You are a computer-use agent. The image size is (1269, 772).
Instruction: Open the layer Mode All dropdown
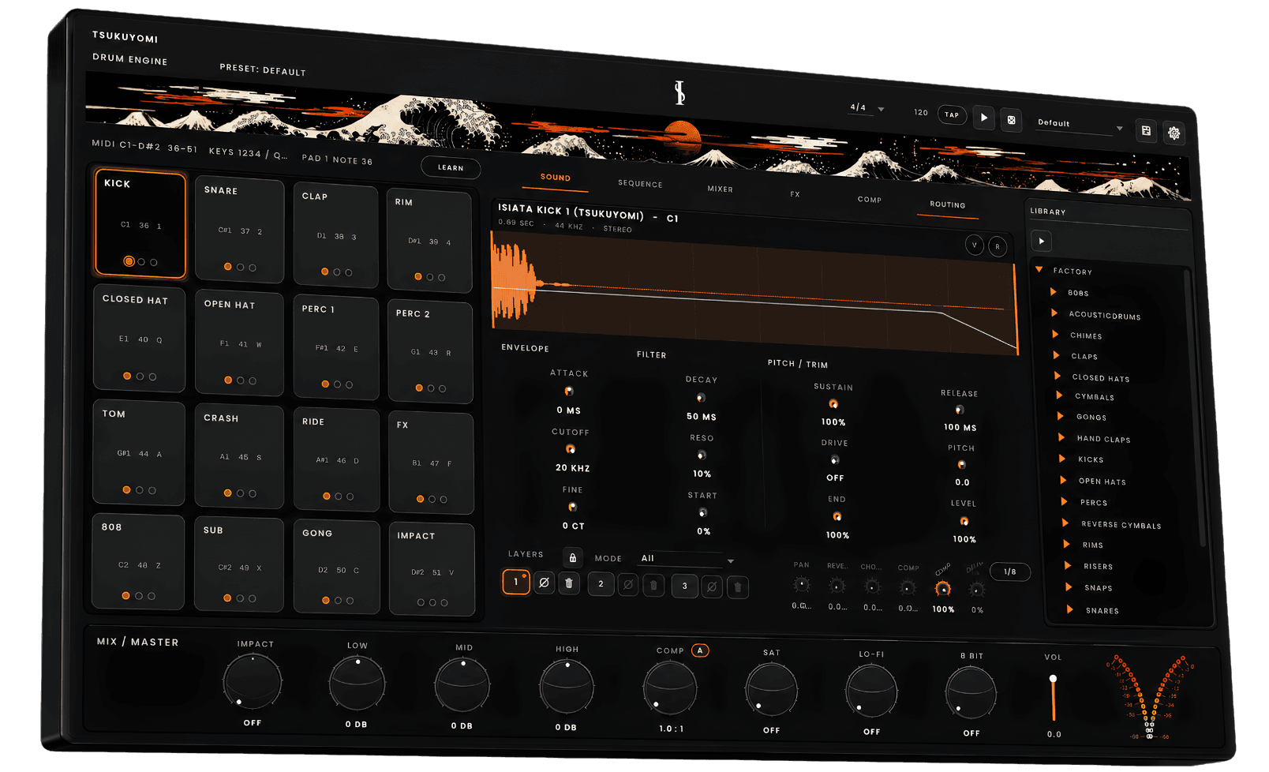tap(686, 559)
